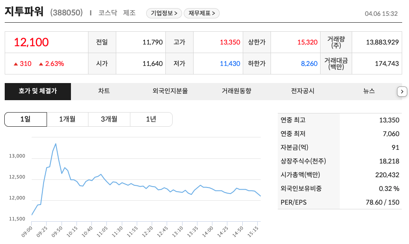The height and width of the screenshot is (244, 409).
Task: Select the 1일 chart period
Action: coord(26,119)
